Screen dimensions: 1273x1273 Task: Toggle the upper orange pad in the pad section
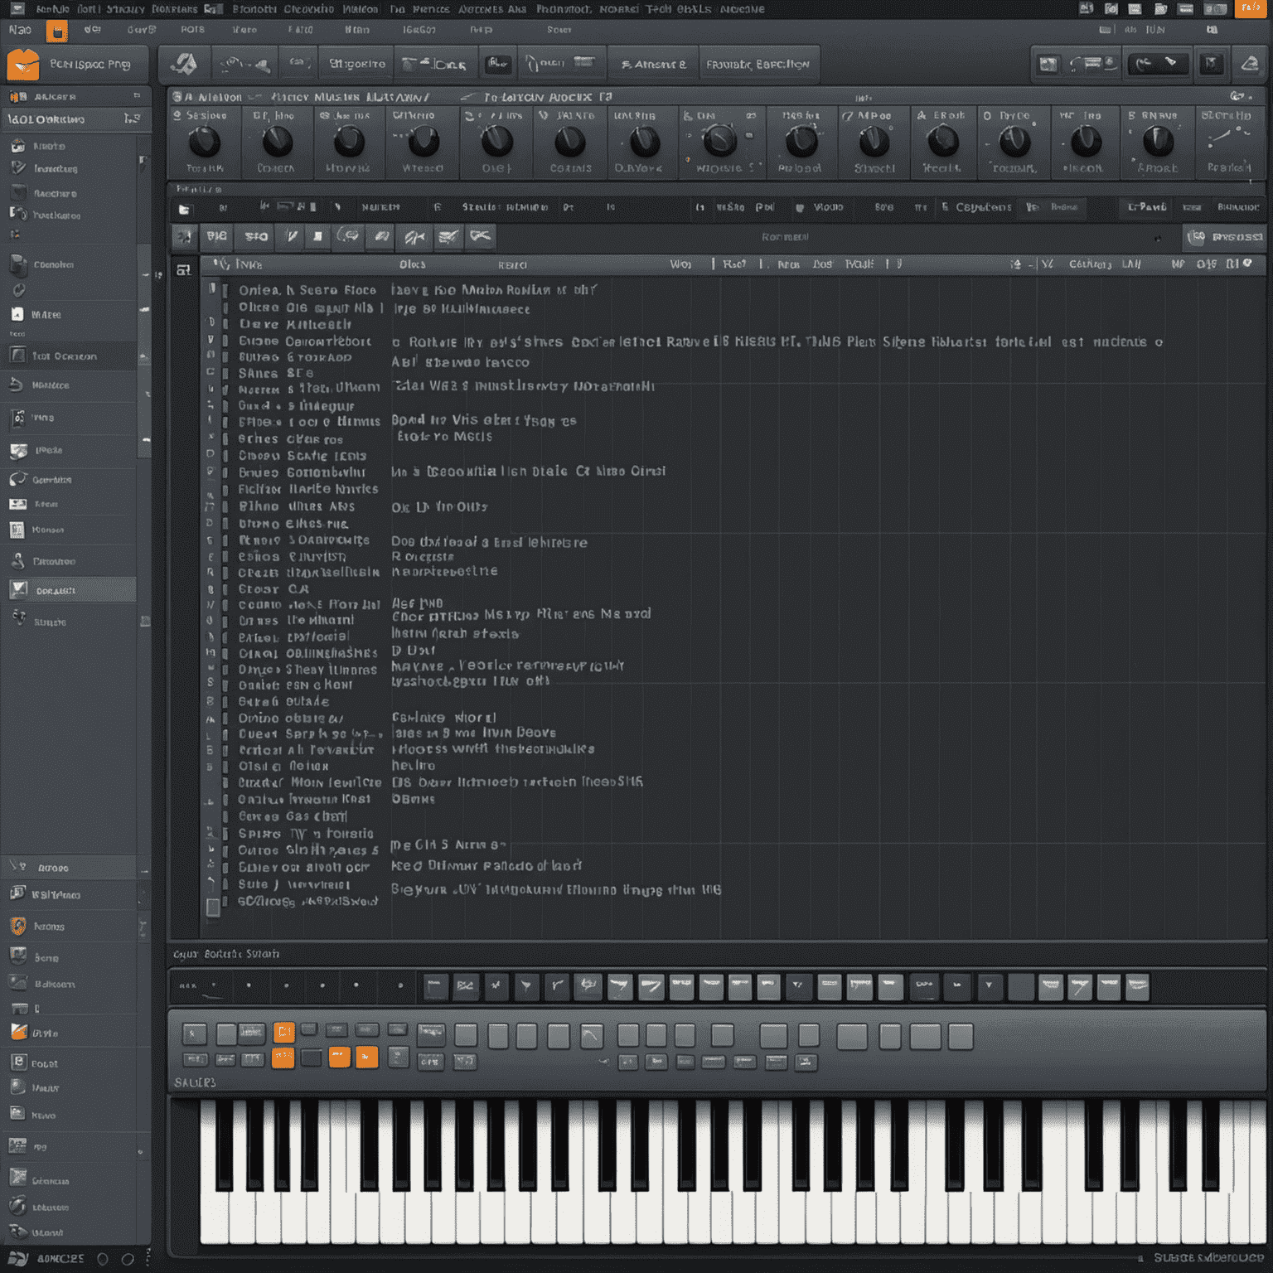pos(284,1032)
